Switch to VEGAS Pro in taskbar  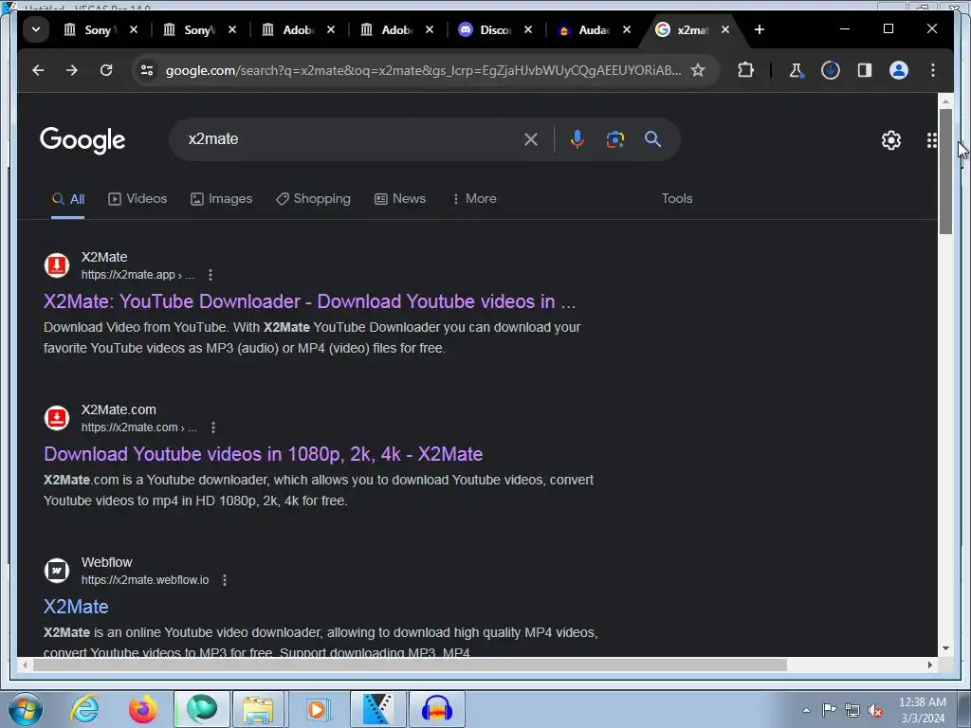pos(377,709)
